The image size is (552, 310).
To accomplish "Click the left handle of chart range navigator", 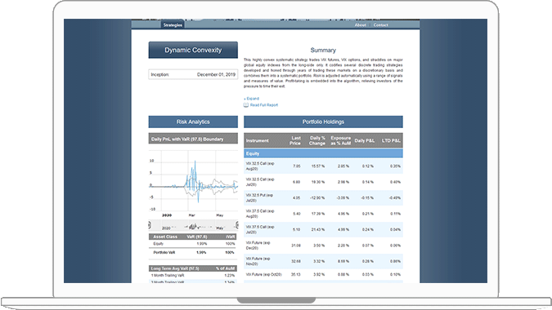I will click(150, 225).
